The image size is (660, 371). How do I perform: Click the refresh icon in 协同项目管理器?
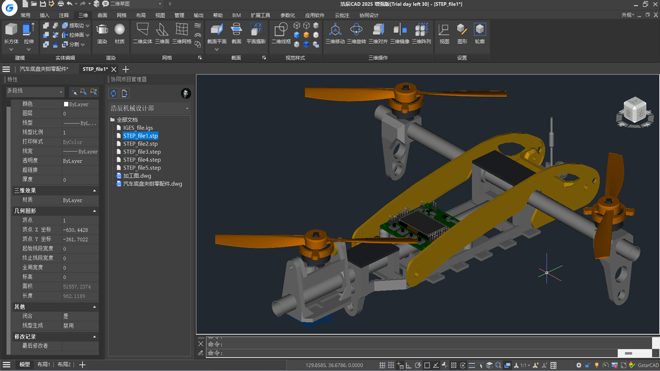(113, 93)
